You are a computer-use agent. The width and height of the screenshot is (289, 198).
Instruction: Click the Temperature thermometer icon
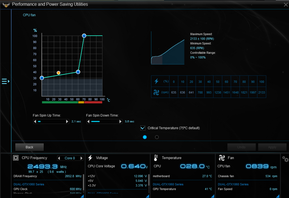[x=156, y=158]
